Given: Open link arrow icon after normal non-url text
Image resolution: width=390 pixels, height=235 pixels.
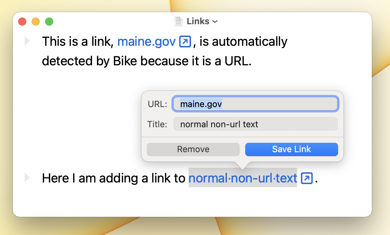Looking at the screenshot, I should click(307, 178).
